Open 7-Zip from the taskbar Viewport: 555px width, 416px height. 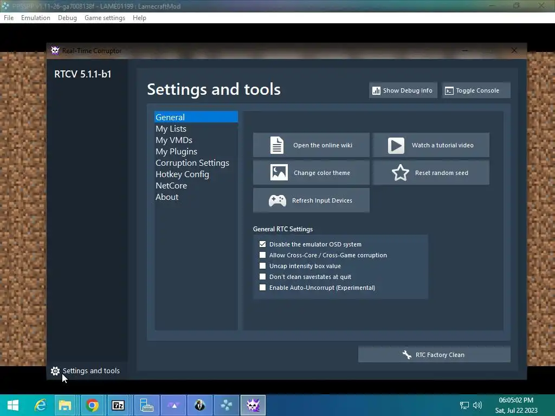click(118, 405)
